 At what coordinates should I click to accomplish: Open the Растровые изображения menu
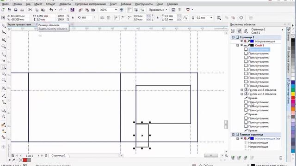[x=90, y=4]
